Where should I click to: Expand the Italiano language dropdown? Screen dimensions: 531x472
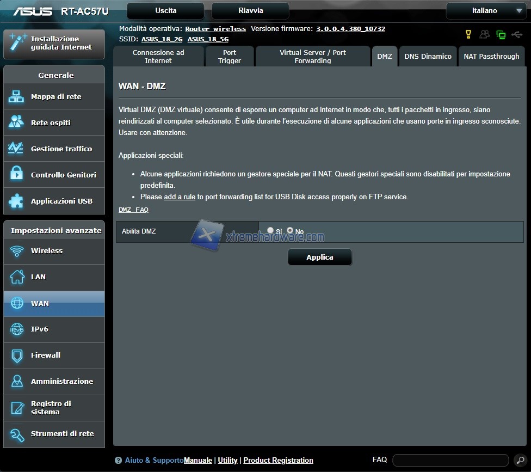pos(486,11)
